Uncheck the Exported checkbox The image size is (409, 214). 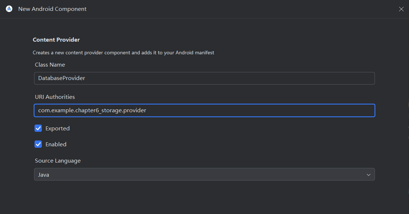38,128
